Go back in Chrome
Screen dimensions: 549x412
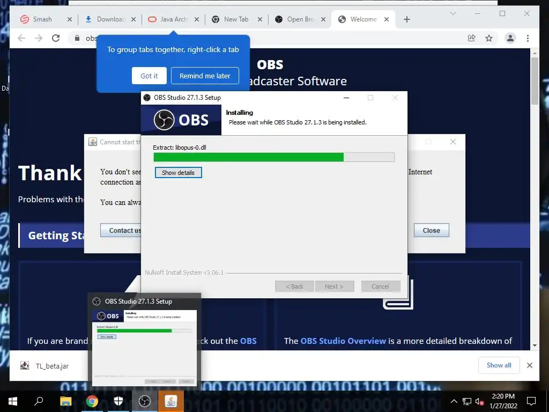point(21,38)
